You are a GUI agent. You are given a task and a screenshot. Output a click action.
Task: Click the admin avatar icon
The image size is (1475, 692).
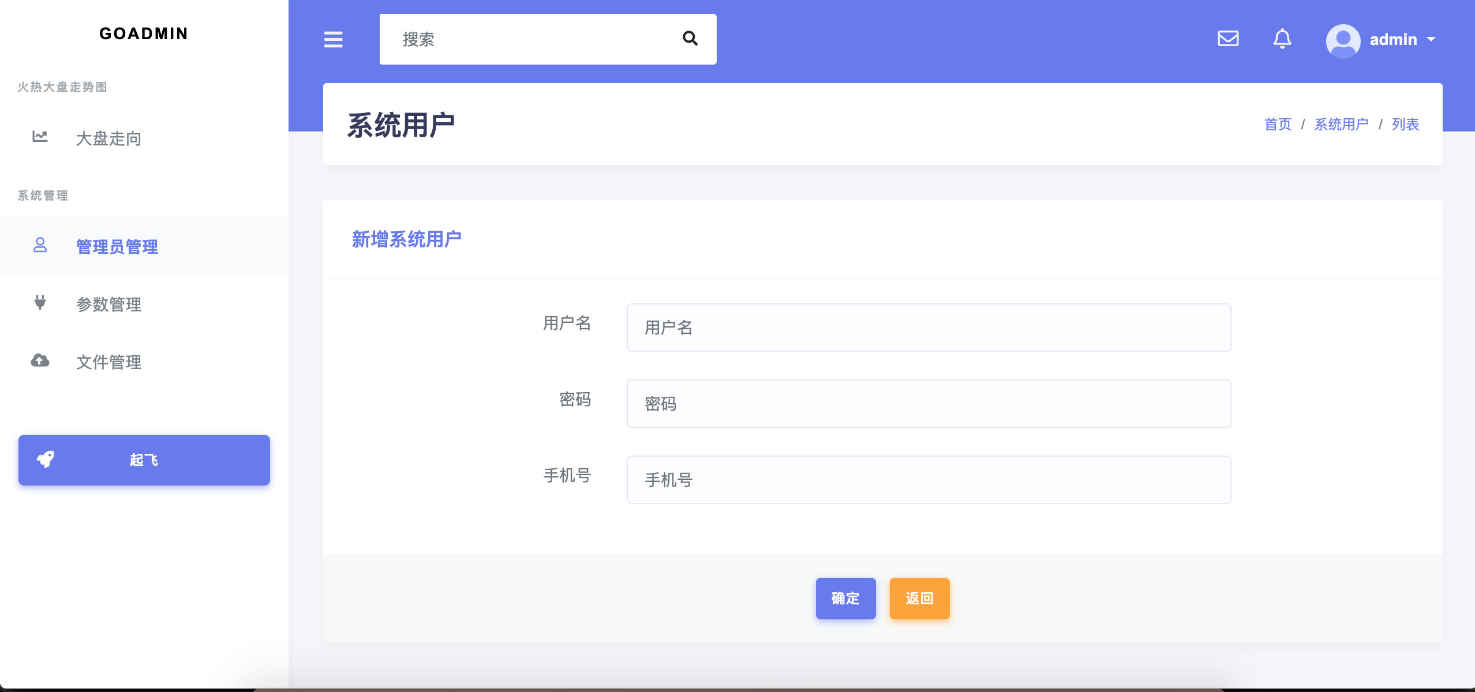1343,40
